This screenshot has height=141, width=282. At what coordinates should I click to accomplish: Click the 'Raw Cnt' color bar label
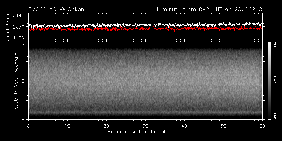[275, 81]
